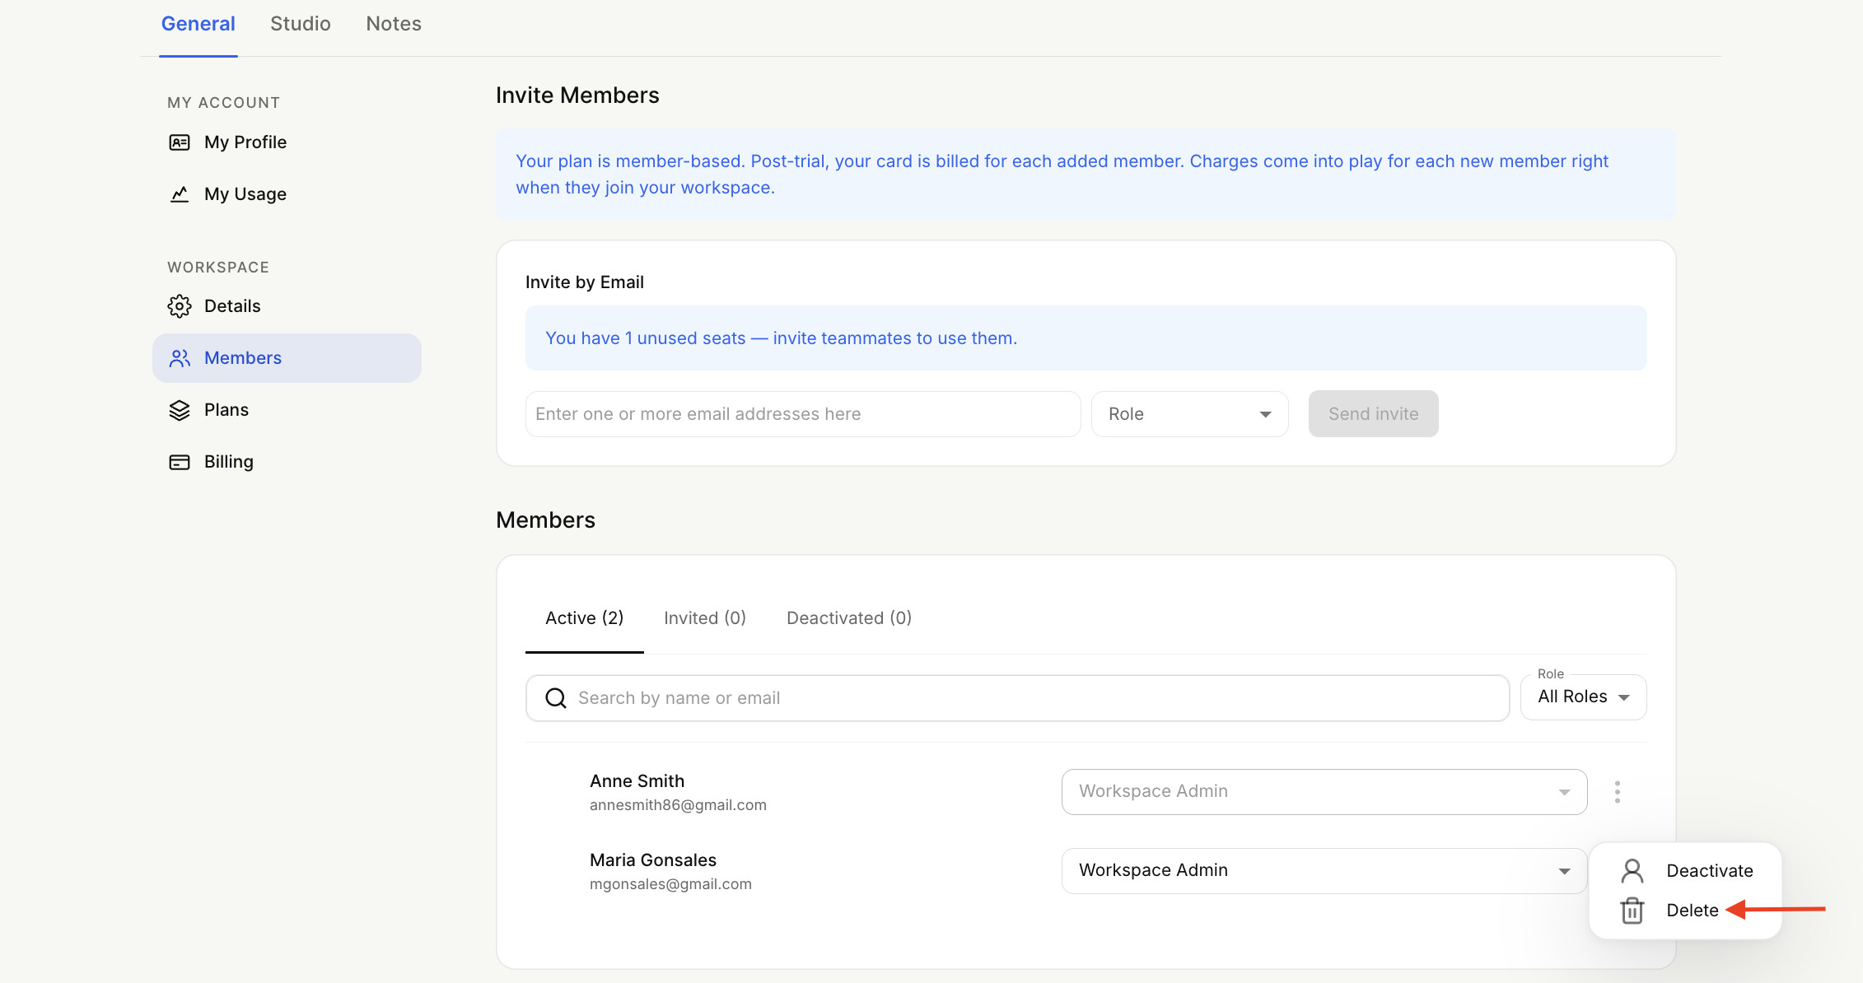This screenshot has height=983, width=1863.
Task: Click the Details gear icon
Action: (180, 306)
